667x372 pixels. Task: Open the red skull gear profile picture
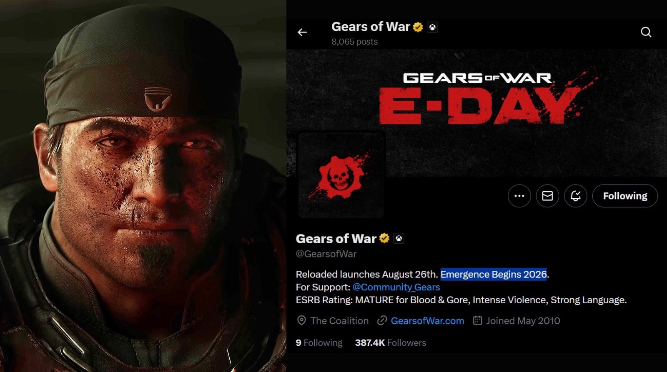(x=341, y=175)
